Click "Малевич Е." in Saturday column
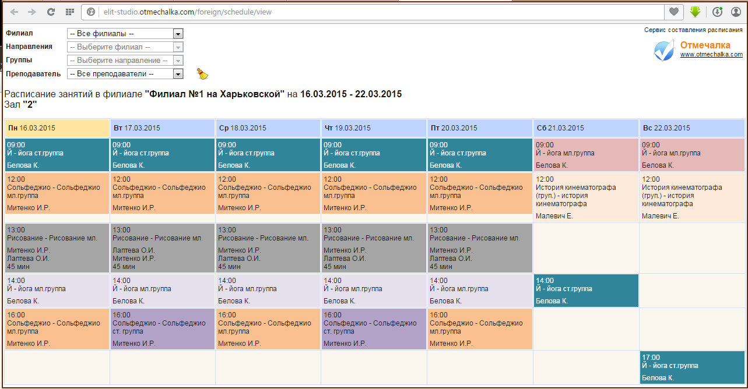748x389 pixels. click(554, 216)
